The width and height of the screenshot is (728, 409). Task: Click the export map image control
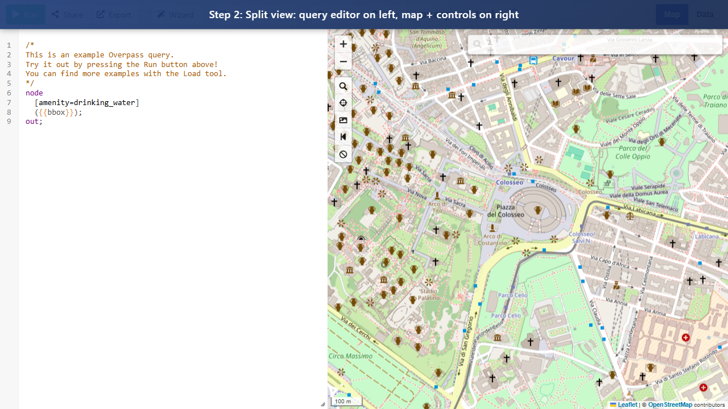pyautogui.click(x=343, y=120)
